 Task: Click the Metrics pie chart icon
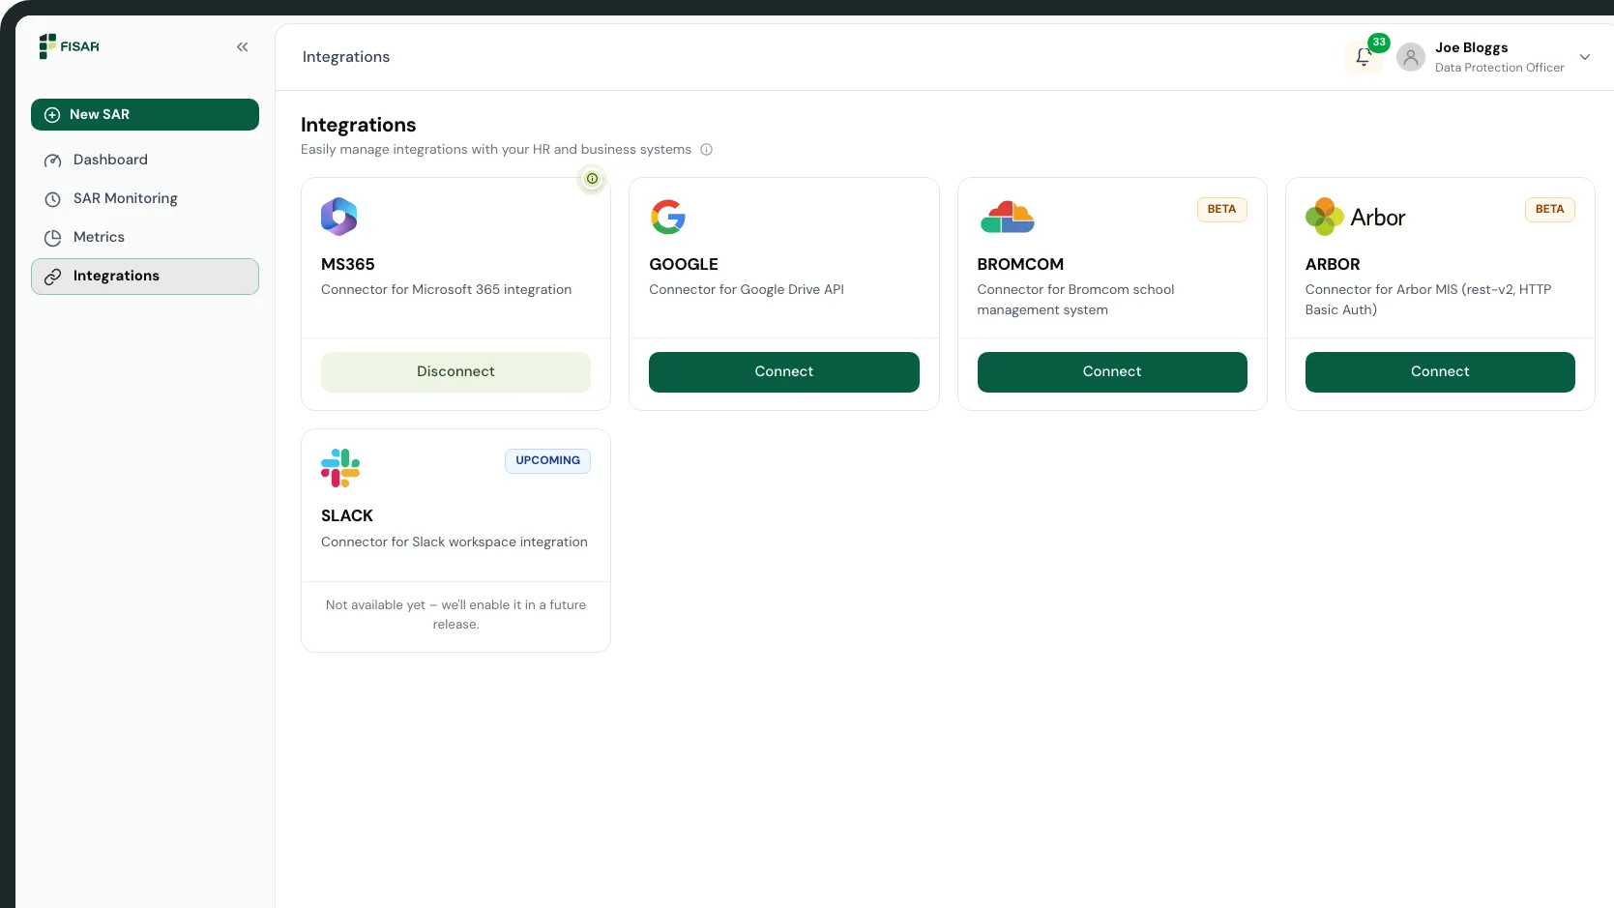click(x=52, y=238)
